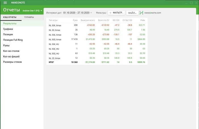This screenshot has width=199, height=129.
Task: Sort by the EV bb/100 column header
Action: 127,20
